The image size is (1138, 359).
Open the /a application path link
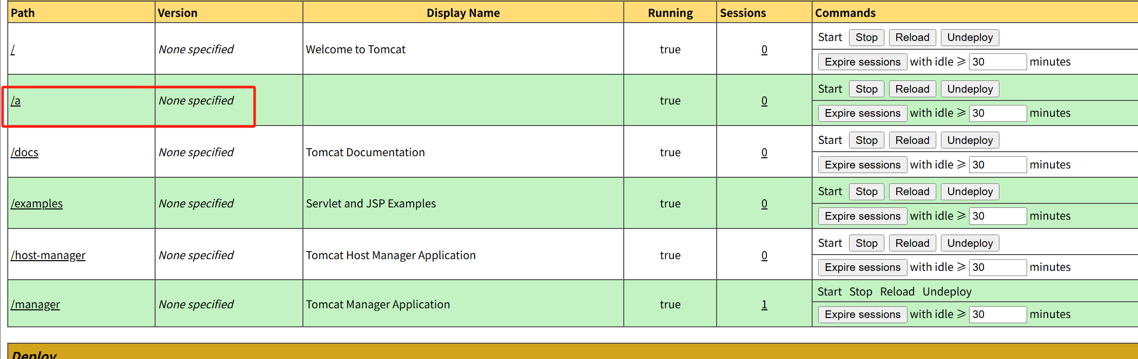(16, 101)
